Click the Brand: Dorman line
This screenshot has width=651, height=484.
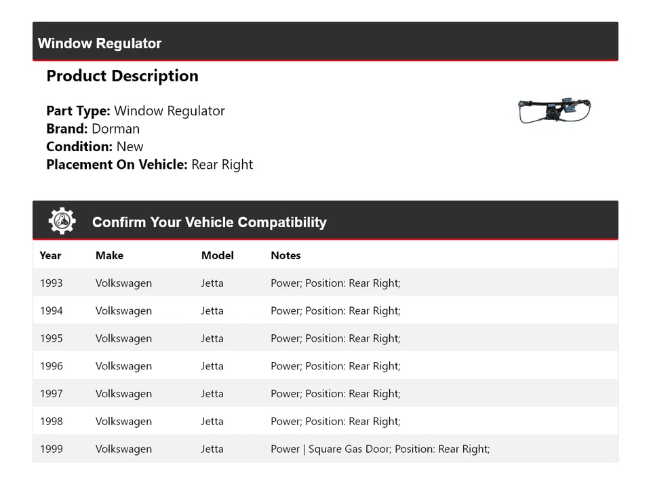point(93,129)
